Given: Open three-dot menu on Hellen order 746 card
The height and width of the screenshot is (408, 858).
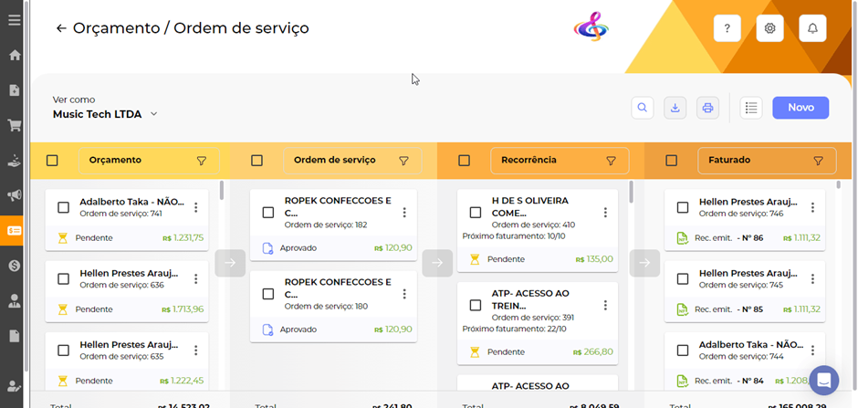Looking at the screenshot, I should [812, 207].
